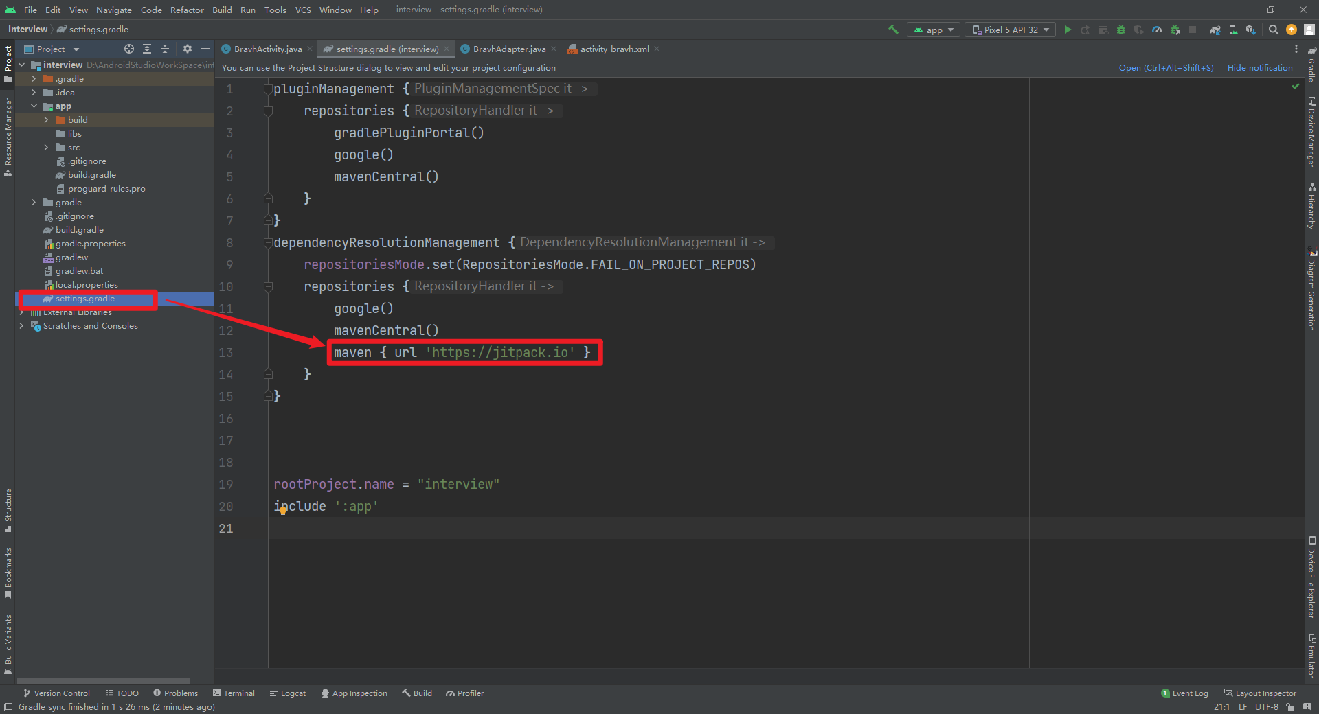The image size is (1319, 714).
Task: Close the settings.gradle editor tab
Action: (447, 49)
